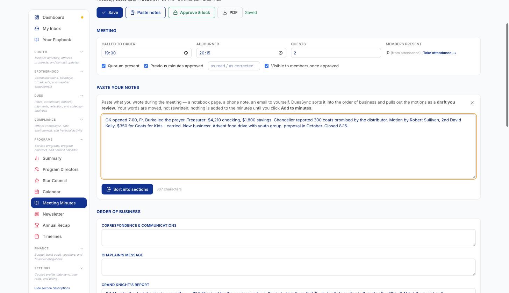Click the My Inbox tray icon
The height and width of the screenshot is (293, 509).
tap(37, 29)
